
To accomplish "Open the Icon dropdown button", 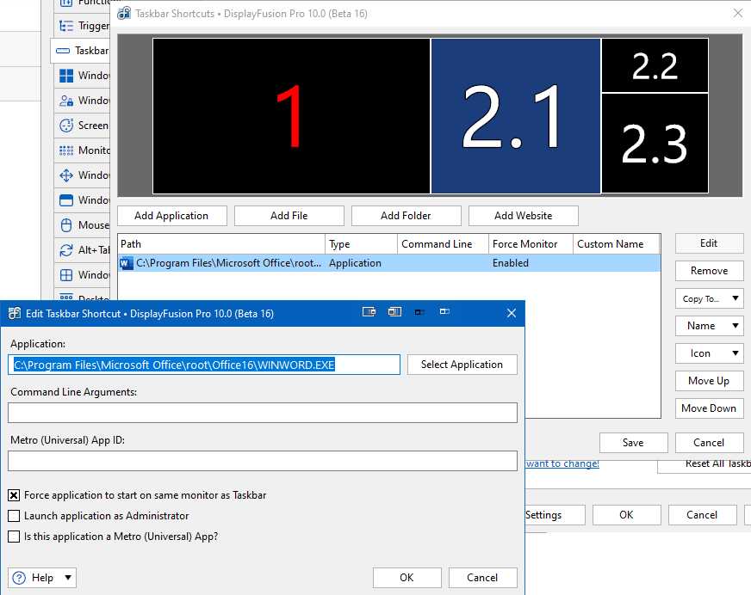I will 710,353.
